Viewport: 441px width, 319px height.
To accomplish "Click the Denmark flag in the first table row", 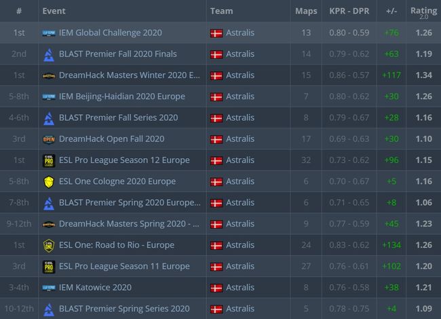I will click(x=216, y=33).
